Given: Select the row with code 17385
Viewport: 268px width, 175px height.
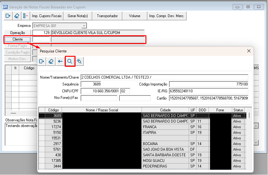Looking at the screenshot, I should coord(143,161).
